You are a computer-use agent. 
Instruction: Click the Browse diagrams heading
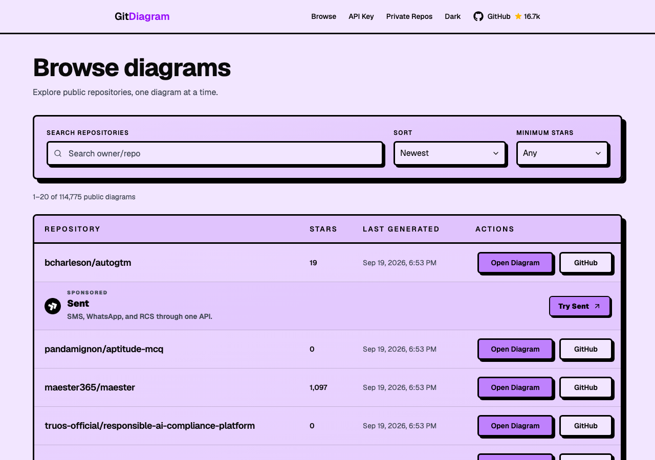[132, 67]
